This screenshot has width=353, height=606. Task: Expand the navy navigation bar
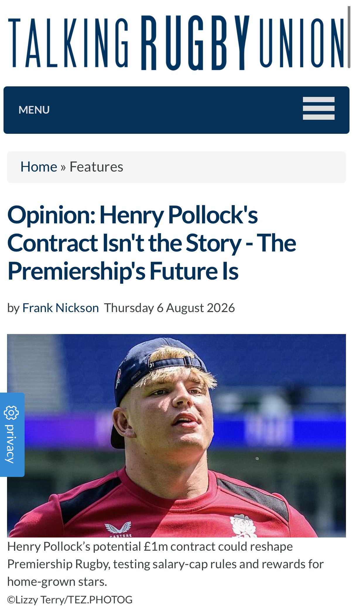[176, 110]
